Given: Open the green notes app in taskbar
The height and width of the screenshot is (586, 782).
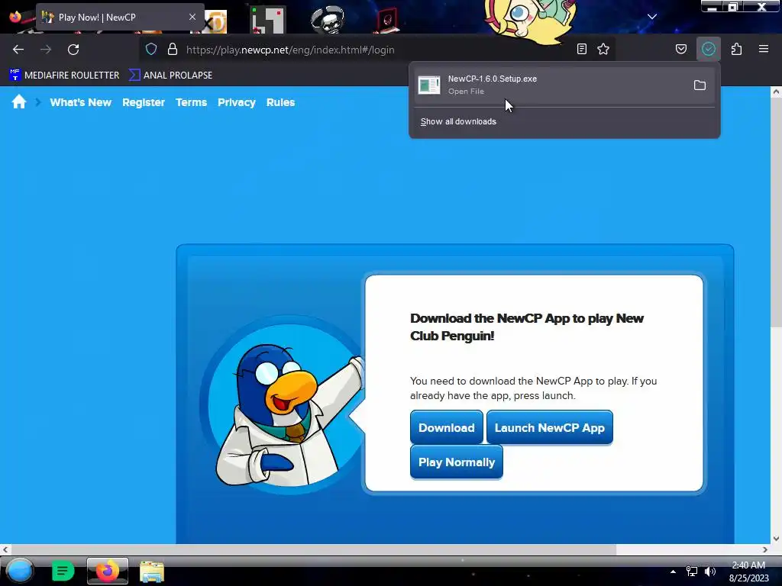Looking at the screenshot, I should point(63,571).
